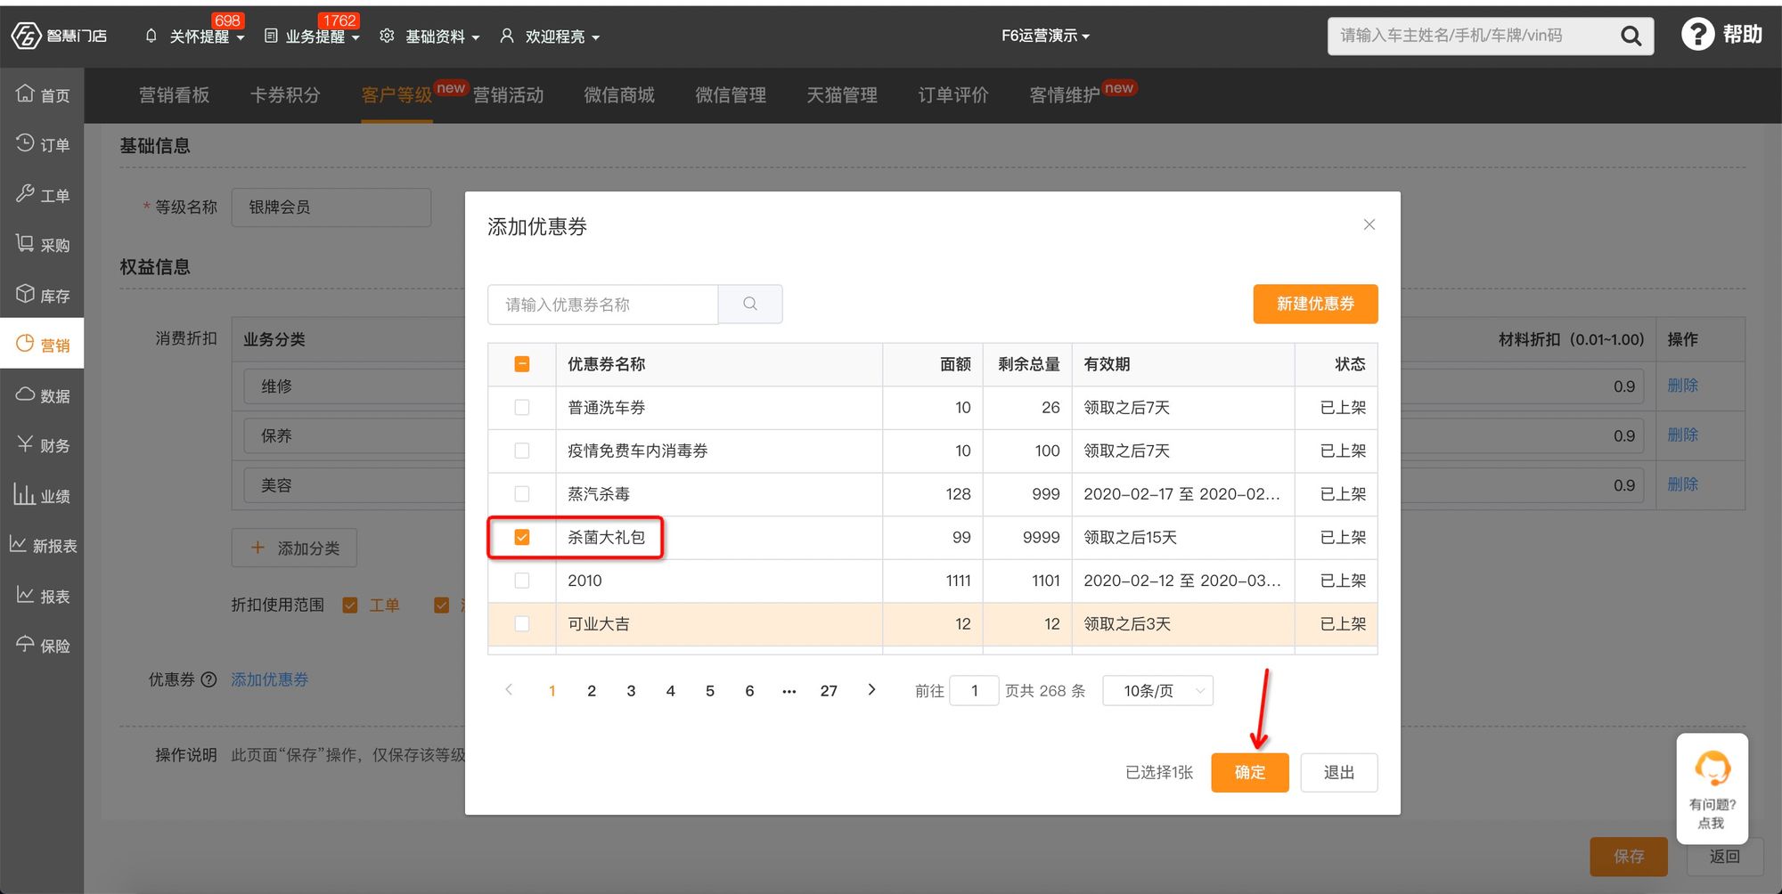
Task: Open the 新报表 sidebar icon
Action: [x=18, y=544]
